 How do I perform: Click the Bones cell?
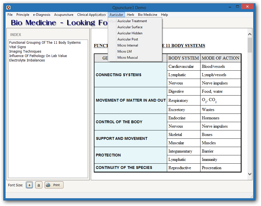(220, 135)
